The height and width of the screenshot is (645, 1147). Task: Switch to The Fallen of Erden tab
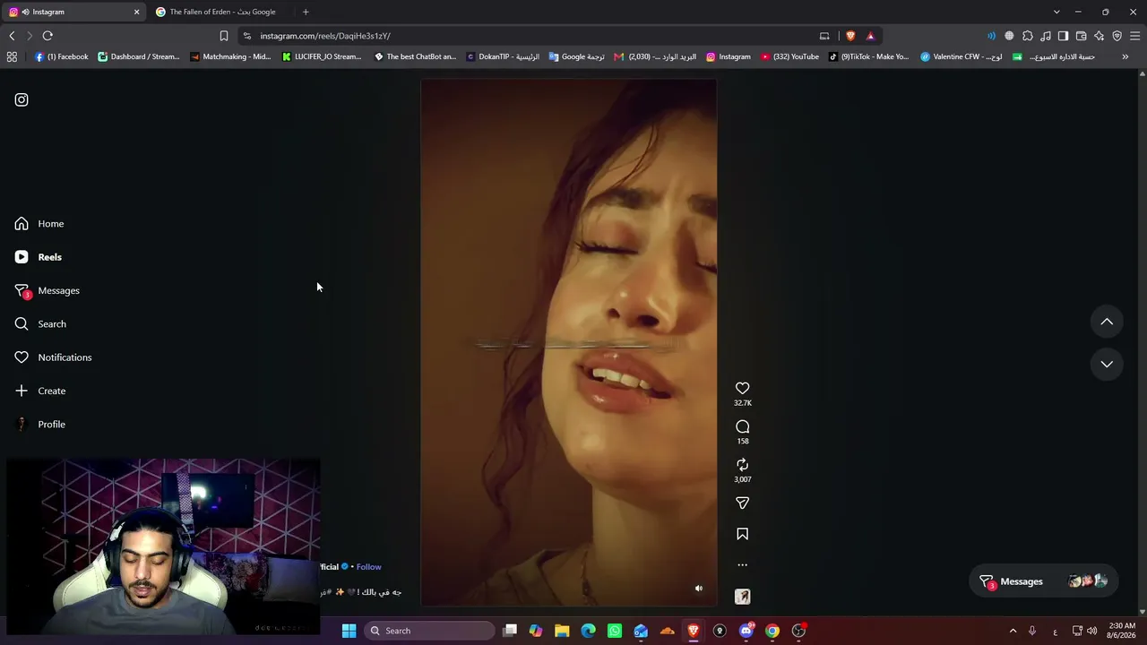pos(221,12)
